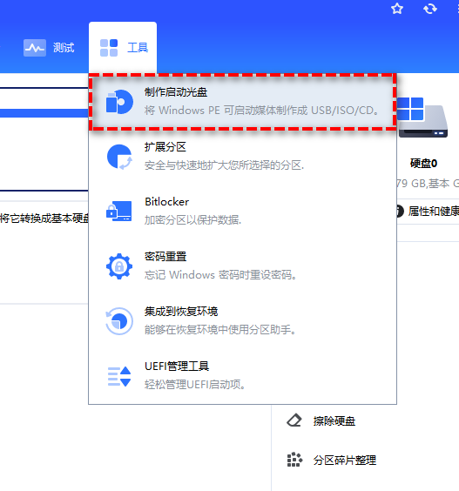
Task: Click the recovery environment circular icon
Action: [x=119, y=321]
